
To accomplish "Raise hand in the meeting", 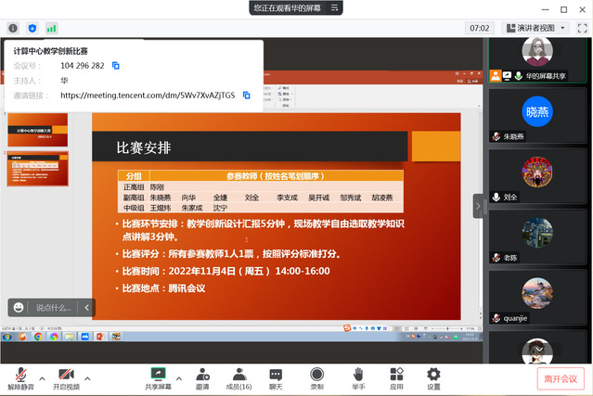I will pyautogui.click(x=357, y=376).
